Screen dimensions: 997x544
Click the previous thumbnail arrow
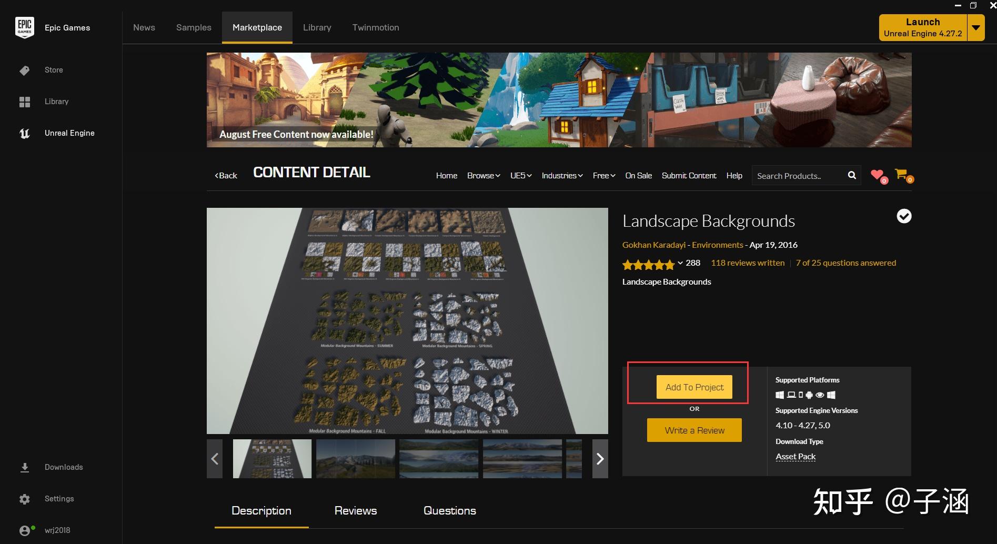tap(215, 459)
